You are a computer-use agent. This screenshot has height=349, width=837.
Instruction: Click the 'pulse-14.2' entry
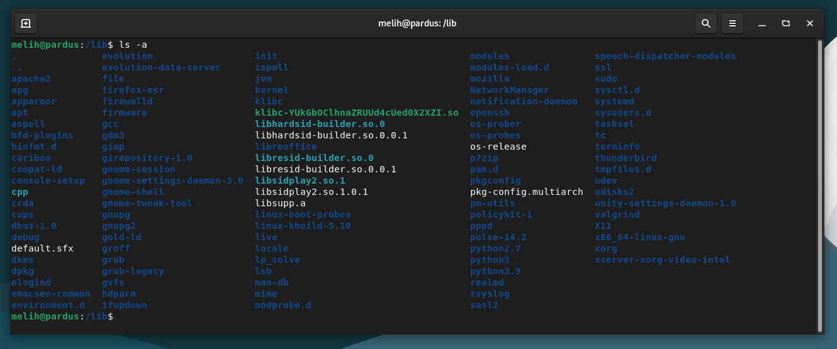[x=498, y=237]
